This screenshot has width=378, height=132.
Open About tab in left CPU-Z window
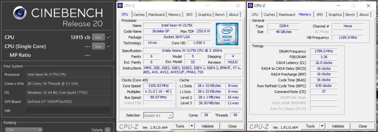pos(234,15)
